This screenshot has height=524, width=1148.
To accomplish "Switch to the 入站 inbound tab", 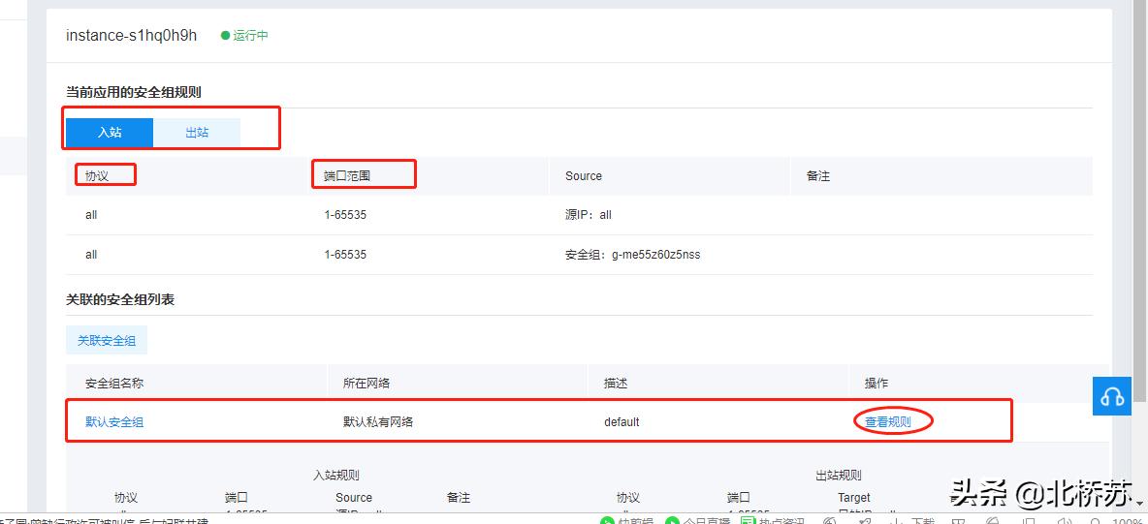I will coord(110,133).
